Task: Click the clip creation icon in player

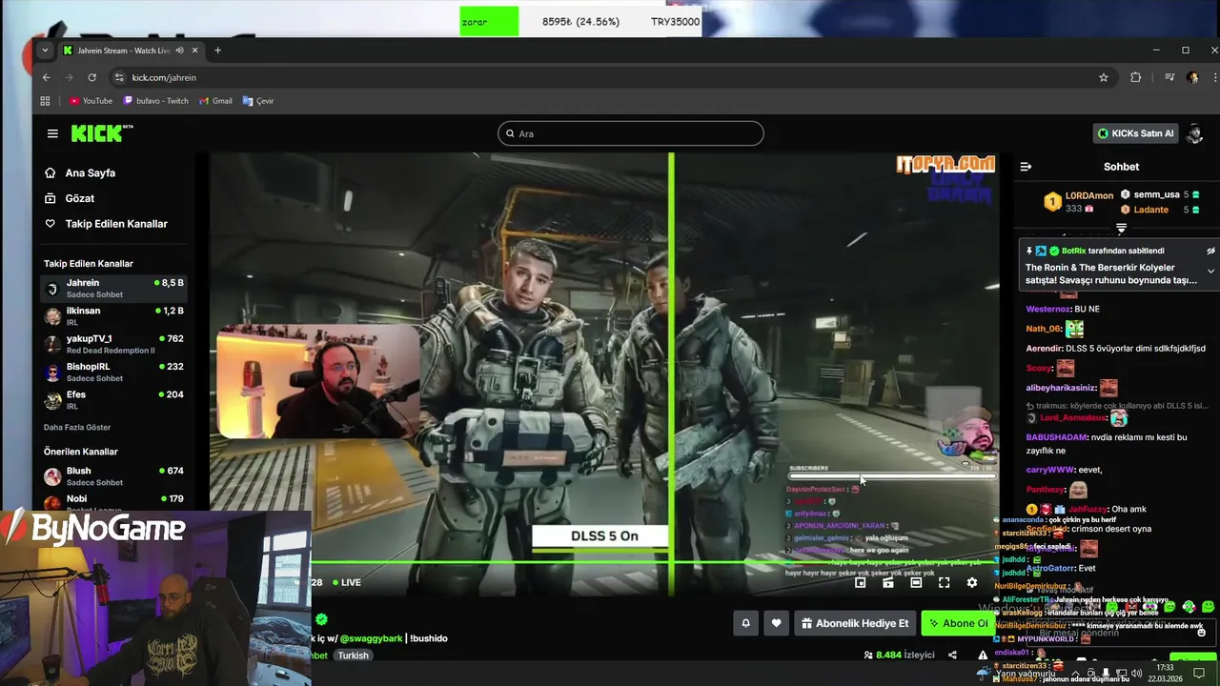Action: [887, 582]
